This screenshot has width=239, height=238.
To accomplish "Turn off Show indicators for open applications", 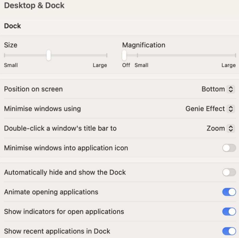I will point(229,212).
